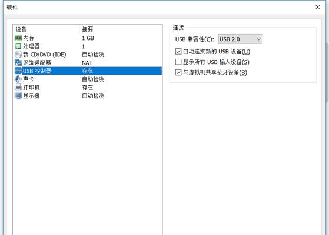Click the memory (内存) device icon

pyautogui.click(x=18, y=38)
